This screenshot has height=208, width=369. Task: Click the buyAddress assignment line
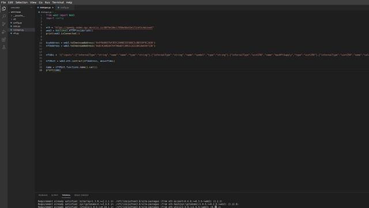101,43
